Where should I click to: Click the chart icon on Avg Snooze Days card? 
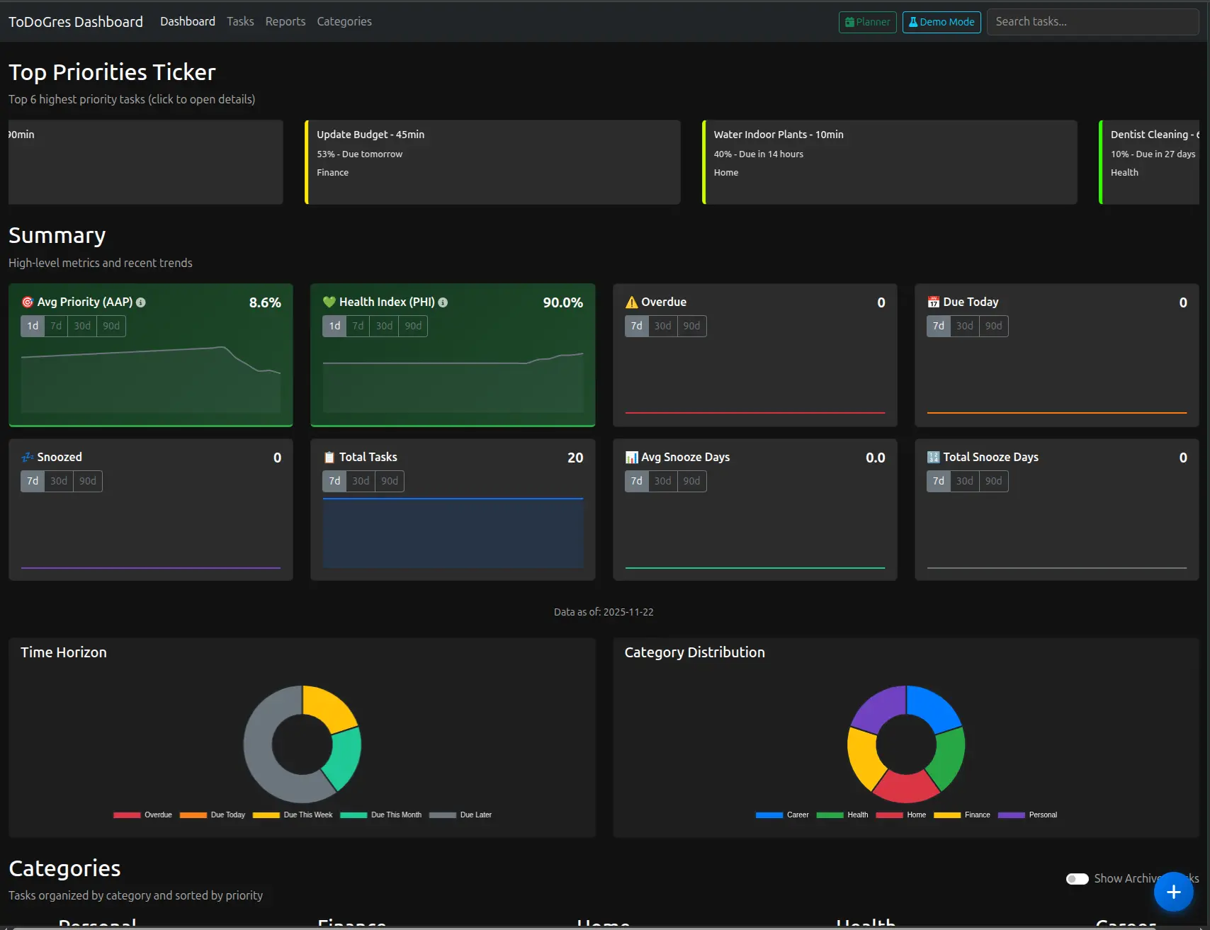pyautogui.click(x=631, y=456)
